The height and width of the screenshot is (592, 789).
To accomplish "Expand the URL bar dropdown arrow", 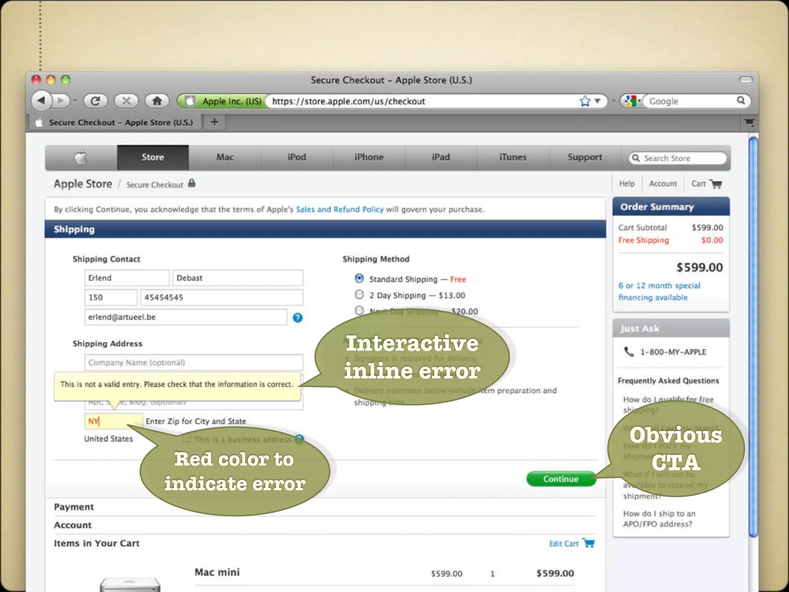I will pyautogui.click(x=598, y=101).
